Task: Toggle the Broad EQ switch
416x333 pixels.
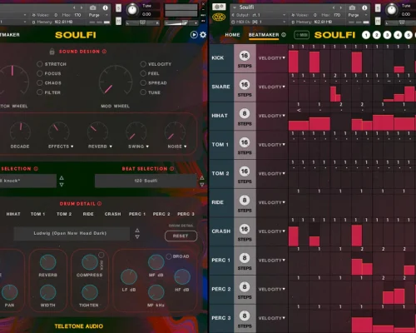Action: pyautogui.click(x=169, y=256)
